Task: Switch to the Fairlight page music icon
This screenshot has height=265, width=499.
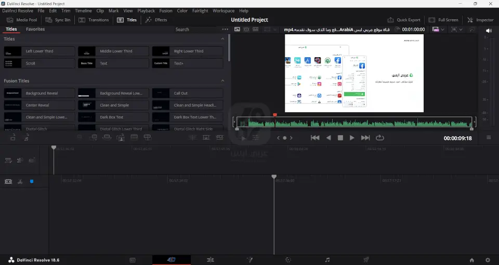Action: point(327,260)
